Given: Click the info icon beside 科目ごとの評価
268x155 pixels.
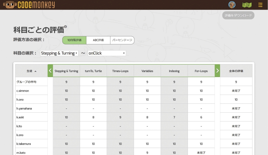Looking at the screenshot, I should [x=65, y=27].
